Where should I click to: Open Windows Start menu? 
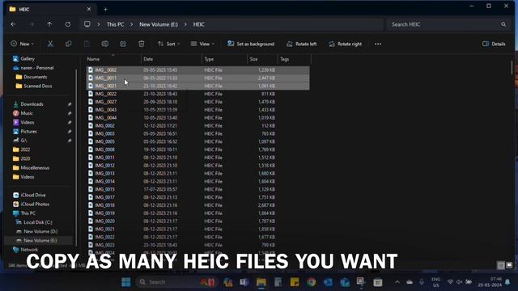(x=126, y=282)
